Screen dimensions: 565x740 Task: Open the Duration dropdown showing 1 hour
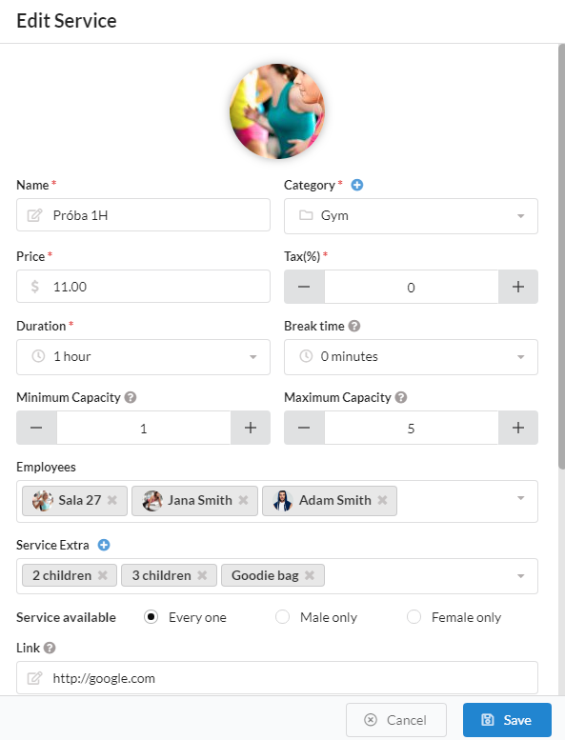click(x=143, y=357)
